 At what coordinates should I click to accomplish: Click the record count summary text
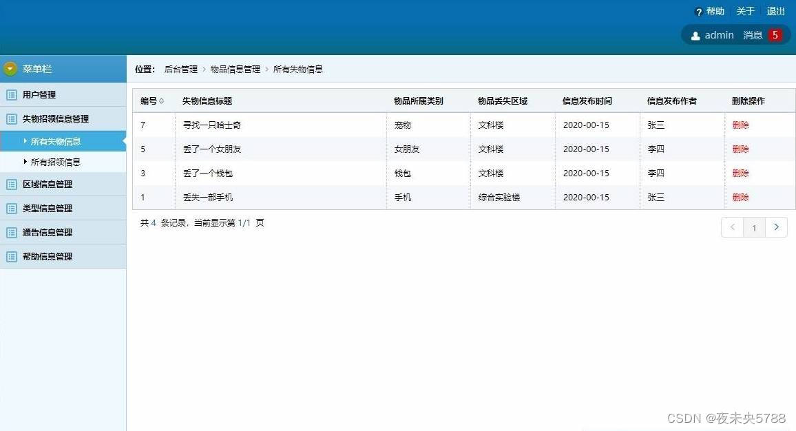202,223
